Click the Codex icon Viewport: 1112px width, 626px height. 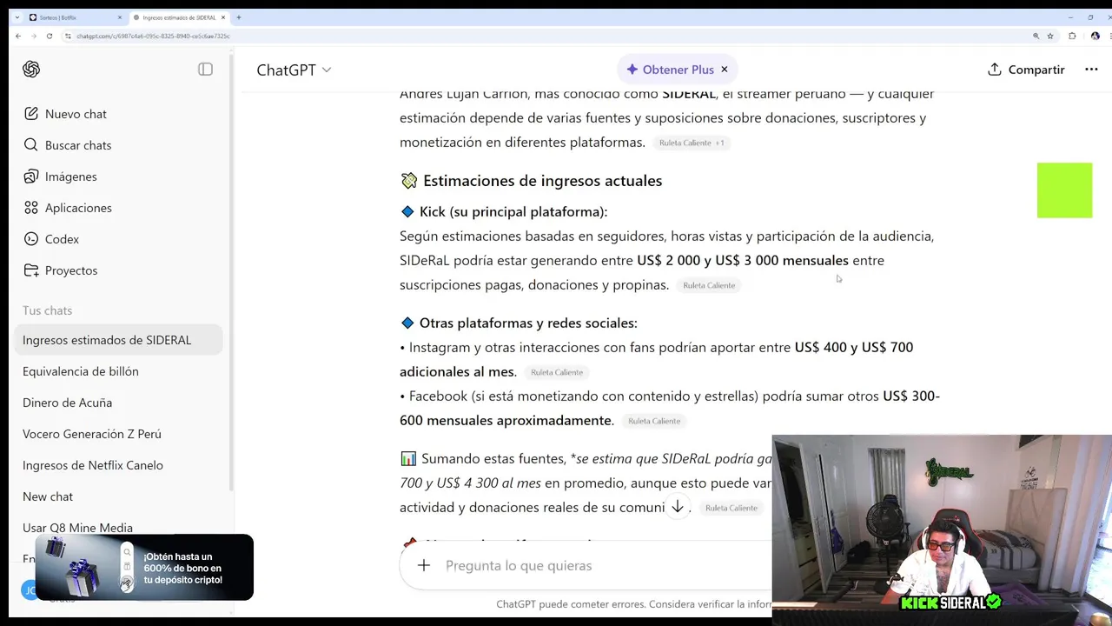[31, 239]
